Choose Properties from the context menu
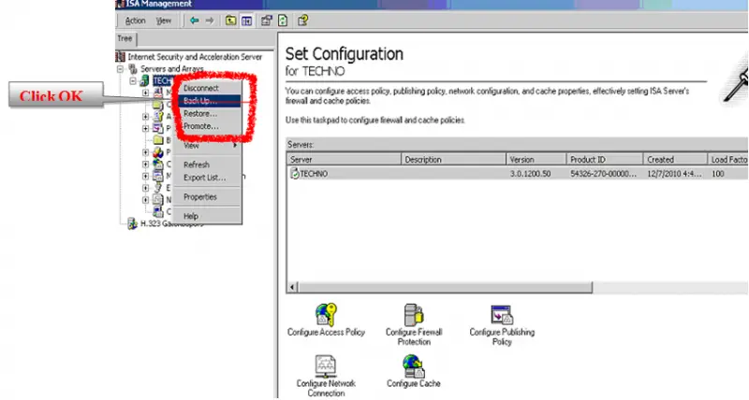This screenshot has height=400, width=749. (x=207, y=197)
